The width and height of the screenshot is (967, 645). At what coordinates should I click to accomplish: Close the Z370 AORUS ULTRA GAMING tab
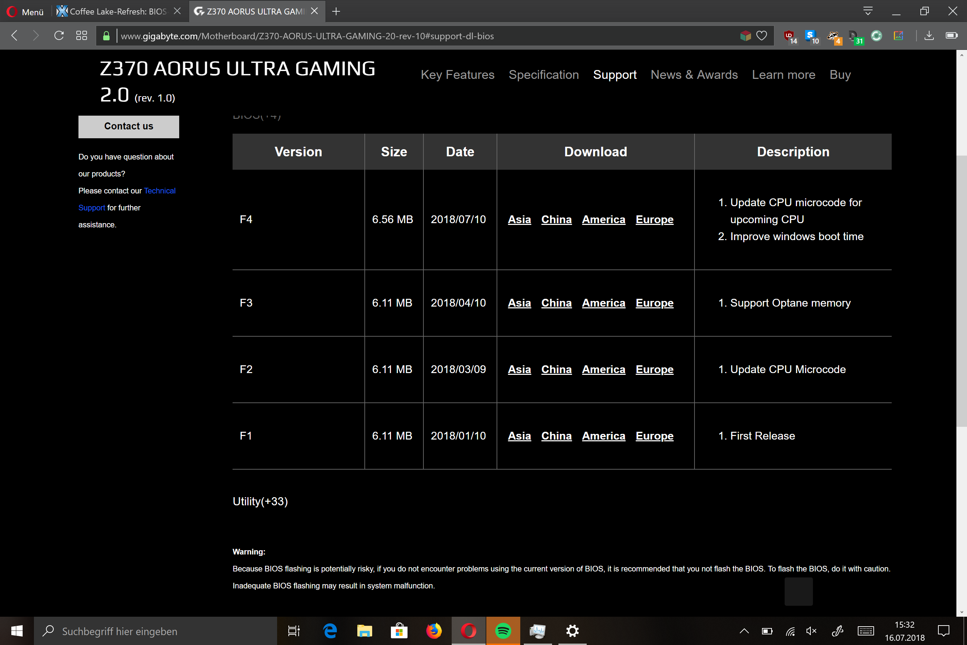tap(315, 12)
